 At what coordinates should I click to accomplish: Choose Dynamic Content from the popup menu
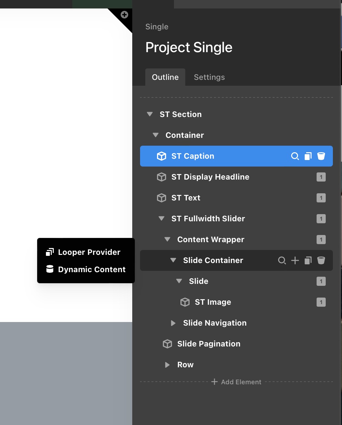pyautogui.click(x=92, y=270)
